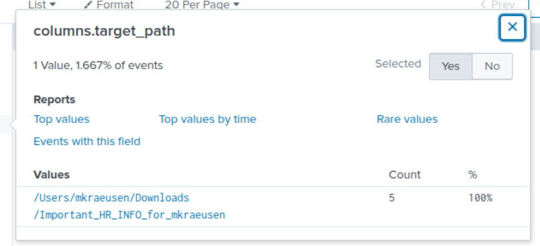Open the Top values by time report
The height and width of the screenshot is (246, 540).
pos(207,119)
